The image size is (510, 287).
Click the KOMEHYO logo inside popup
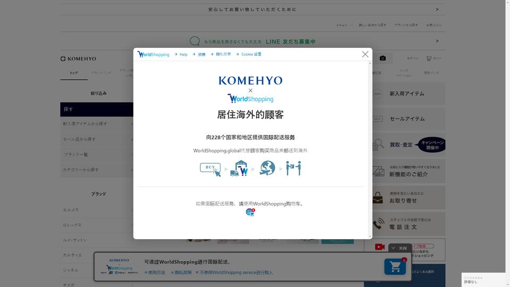(250, 80)
